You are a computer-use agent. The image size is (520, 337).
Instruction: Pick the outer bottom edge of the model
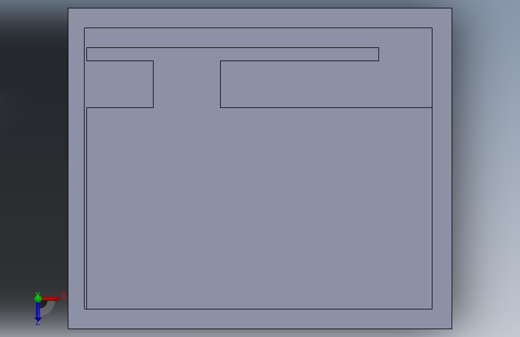(x=260, y=329)
